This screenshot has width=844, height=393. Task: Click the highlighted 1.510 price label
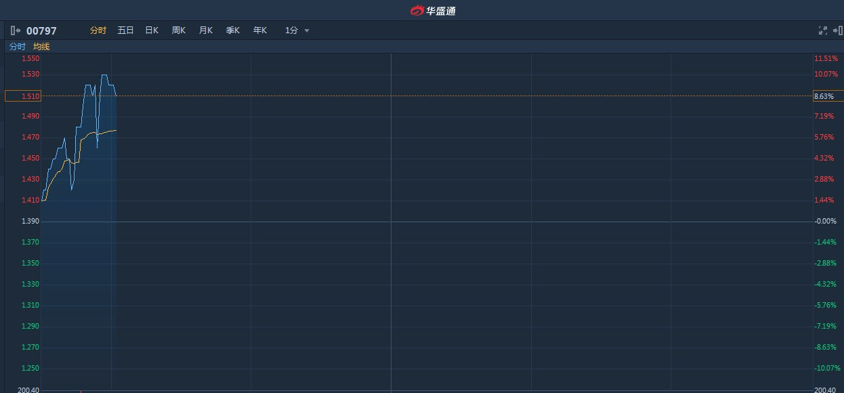click(x=23, y=96)
